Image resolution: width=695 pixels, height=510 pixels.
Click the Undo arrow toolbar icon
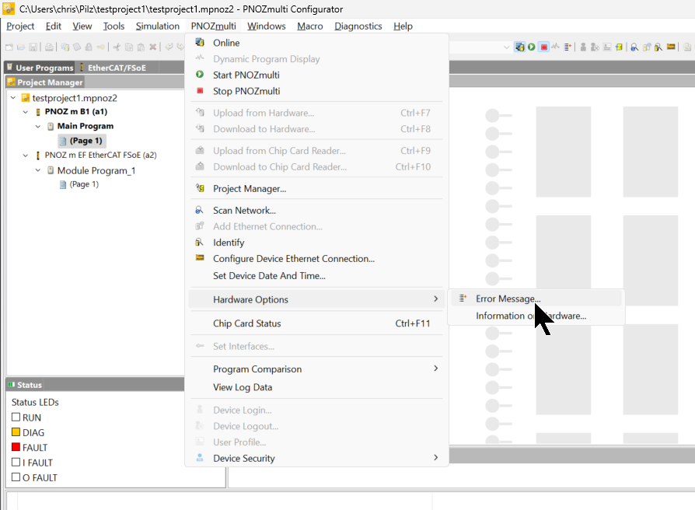coord(169,47)
